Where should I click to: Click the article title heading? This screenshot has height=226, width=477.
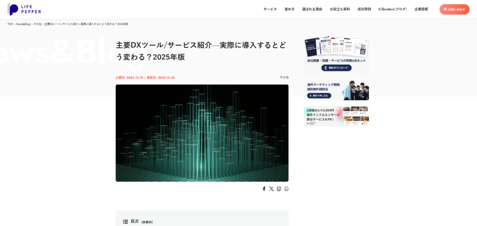201,51
